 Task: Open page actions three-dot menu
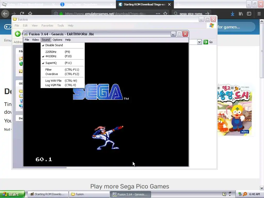coord(158,14)
